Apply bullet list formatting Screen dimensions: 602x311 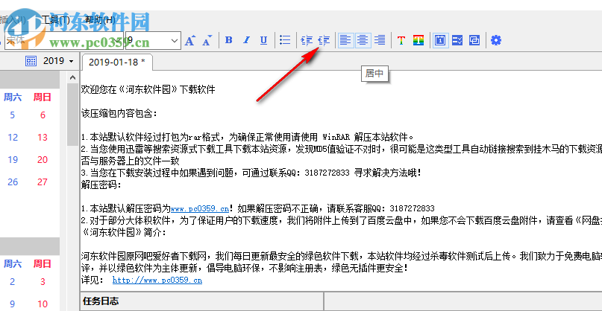point(285,40)
